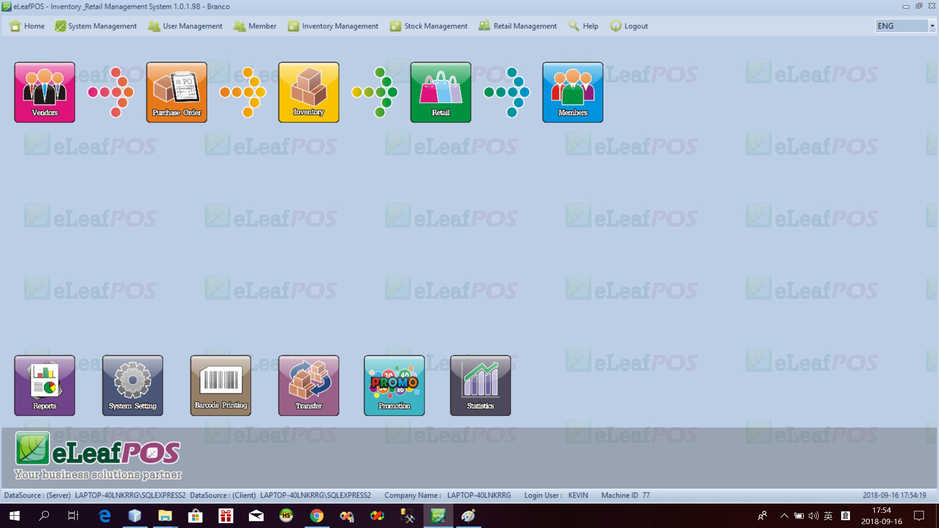Open the Vendors module icon
Viewport: 939px width, 528px height.
pyautogui.click(x=45, y=92)
